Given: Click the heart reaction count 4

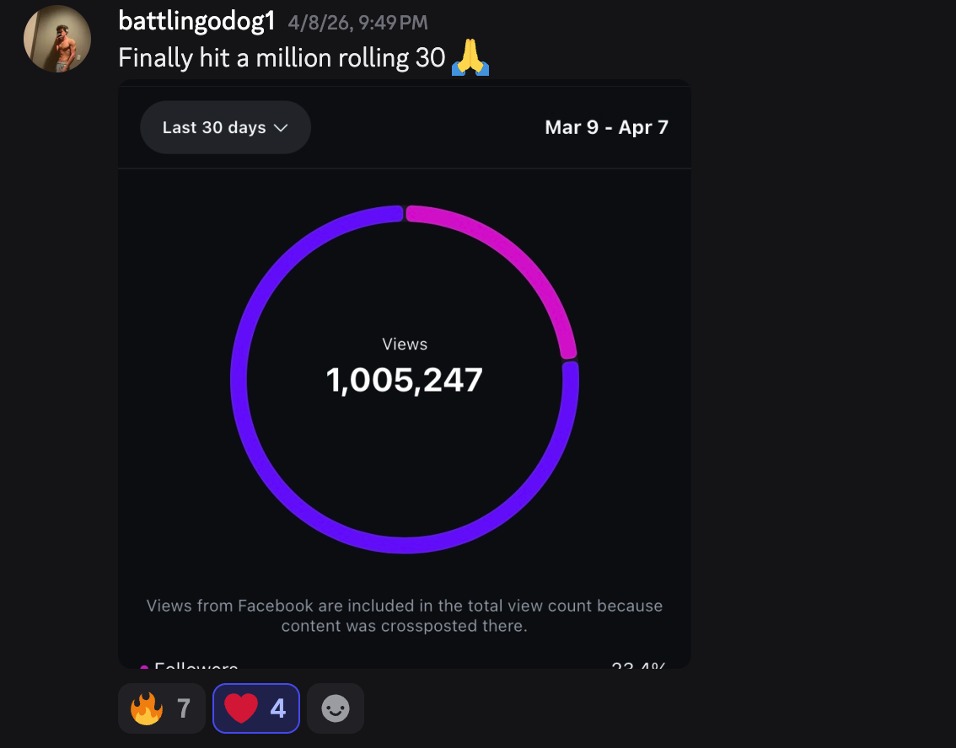Looking at the screenshot, I should (278, 708).
